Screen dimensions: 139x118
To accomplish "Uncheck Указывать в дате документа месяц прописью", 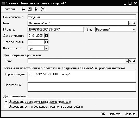I will point(7,102).
